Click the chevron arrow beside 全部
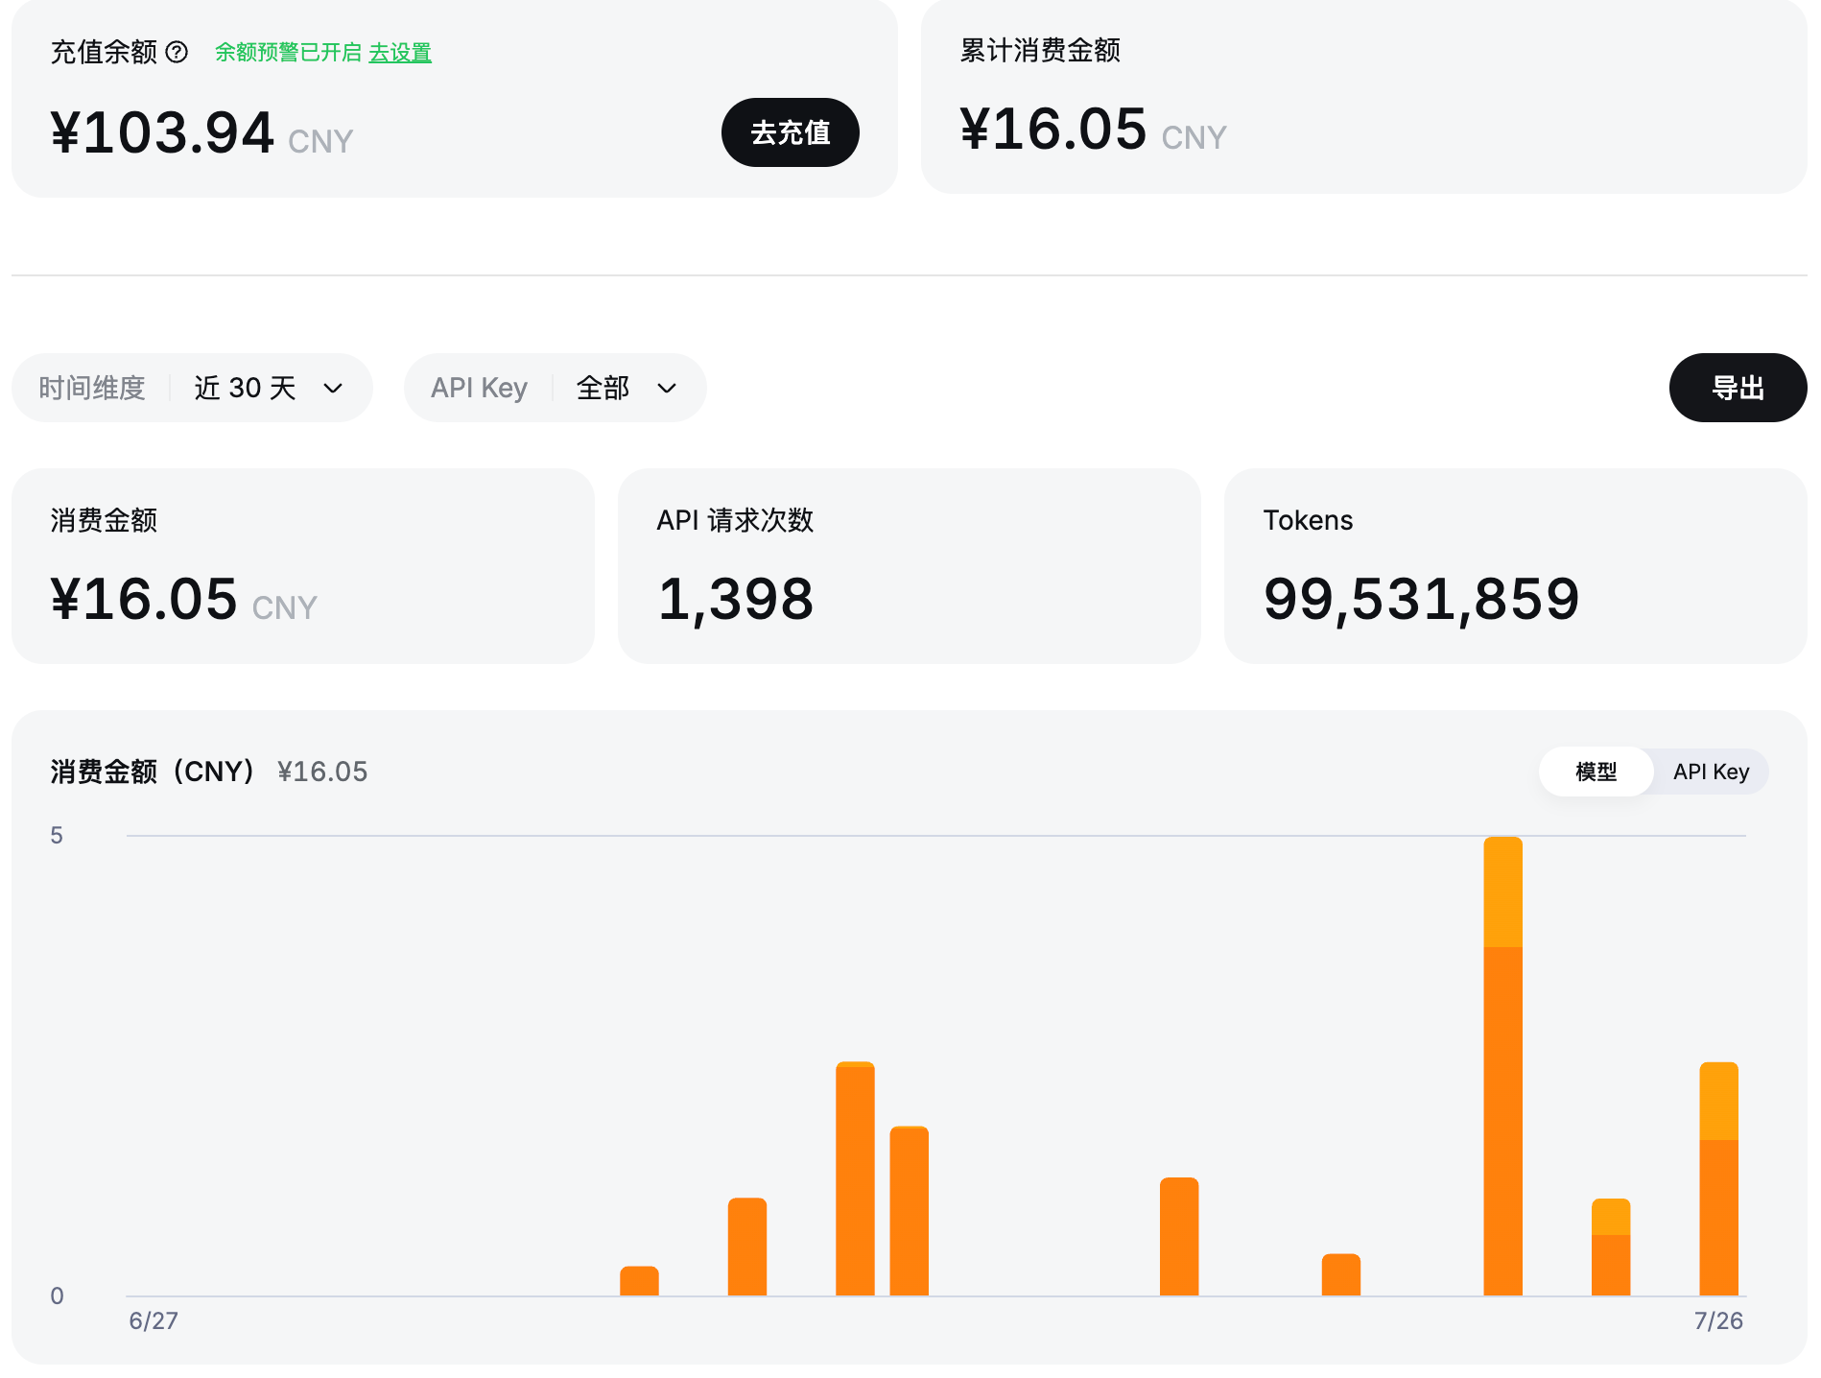 667,389
